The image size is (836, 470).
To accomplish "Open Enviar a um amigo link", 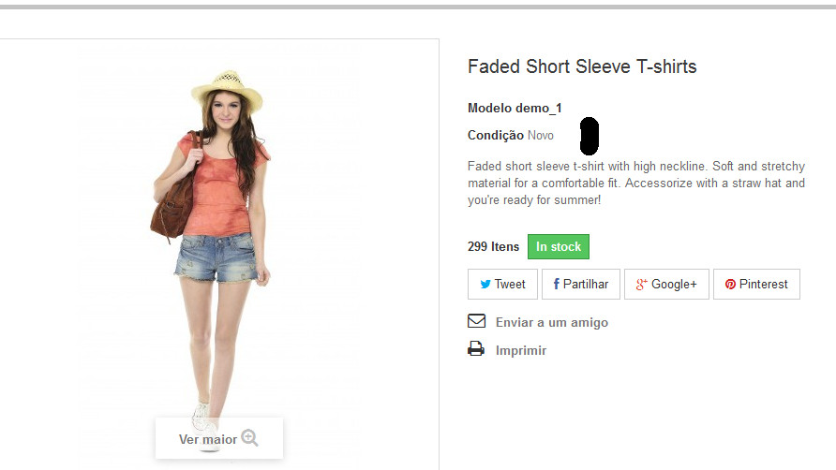I will [x=552, y=322].
